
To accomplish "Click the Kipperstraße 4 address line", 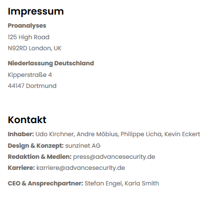I will click(x=30, y=75).
